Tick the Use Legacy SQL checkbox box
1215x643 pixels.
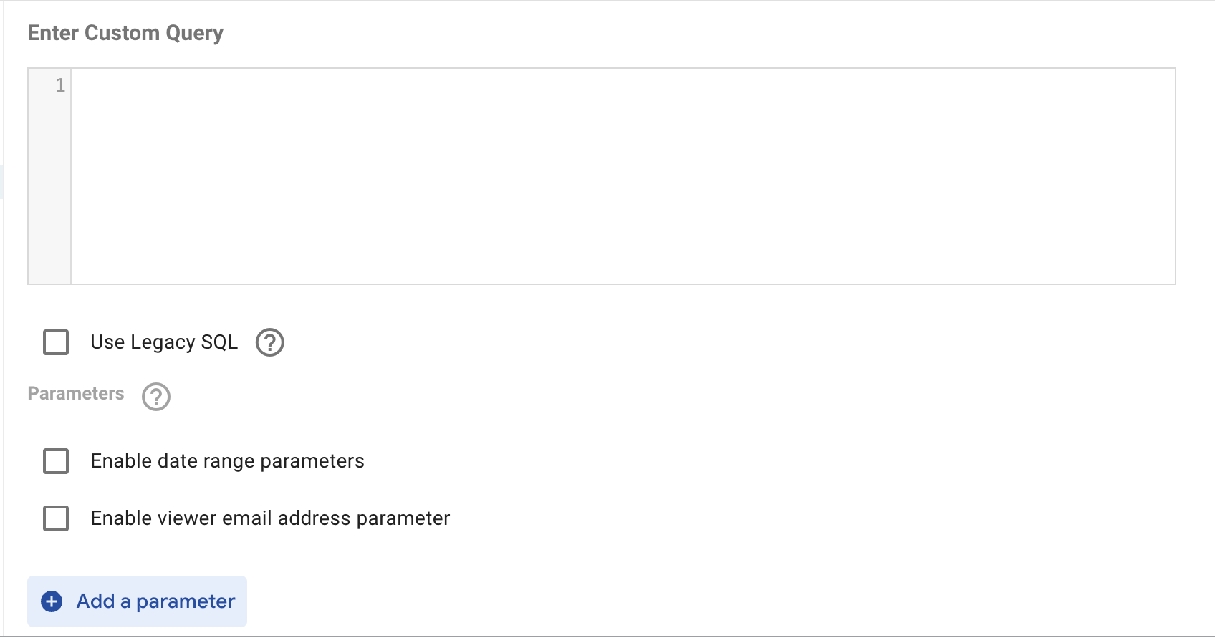click(x=56, y=342)
